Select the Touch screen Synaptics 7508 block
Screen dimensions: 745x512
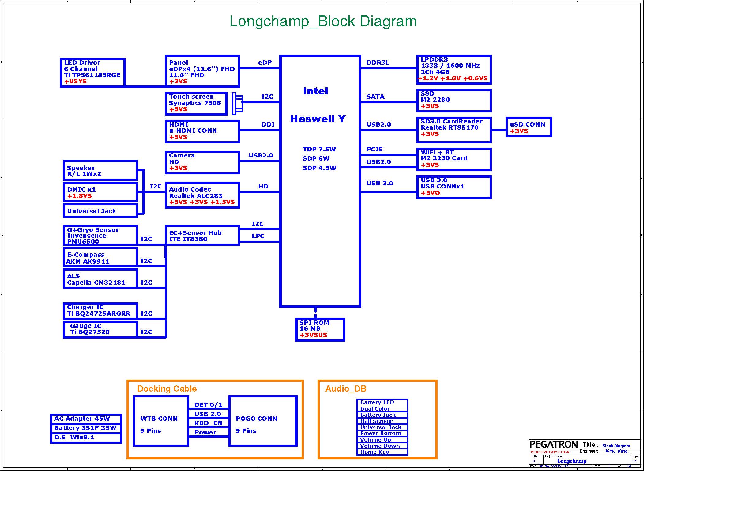(x=196, y=103)
